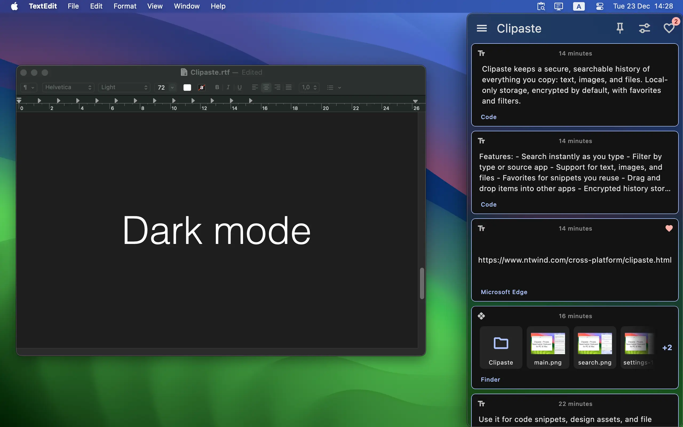The width and height of the screenshot is (683, 427).
Task: Click the justify text alignment icon
Action: pos(288,88)
